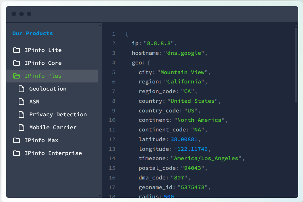Open the Geolocation data sample
Screen dimensions: 303x202
[x=48, y=89]
